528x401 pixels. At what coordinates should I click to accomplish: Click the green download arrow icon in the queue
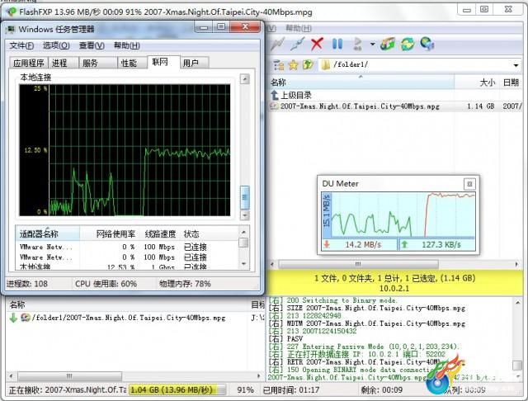pyautogui.click(x=13, y=318)
